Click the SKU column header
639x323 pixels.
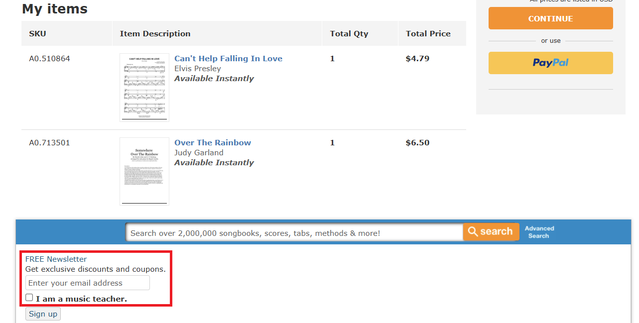coord(37,33)
